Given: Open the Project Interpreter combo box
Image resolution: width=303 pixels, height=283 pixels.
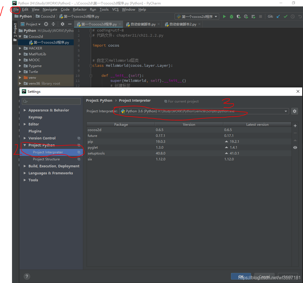Looking at the screenshot, I should tap(204, 111).
